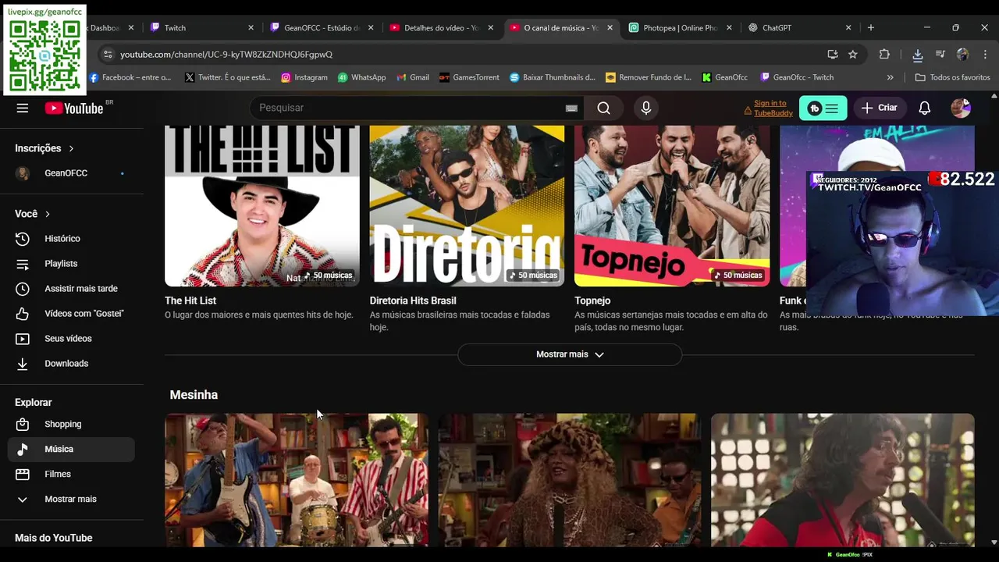Open the on-screen keyboard icon in search
The width and height of the screenshot is (999, 562).
point(571,108)
